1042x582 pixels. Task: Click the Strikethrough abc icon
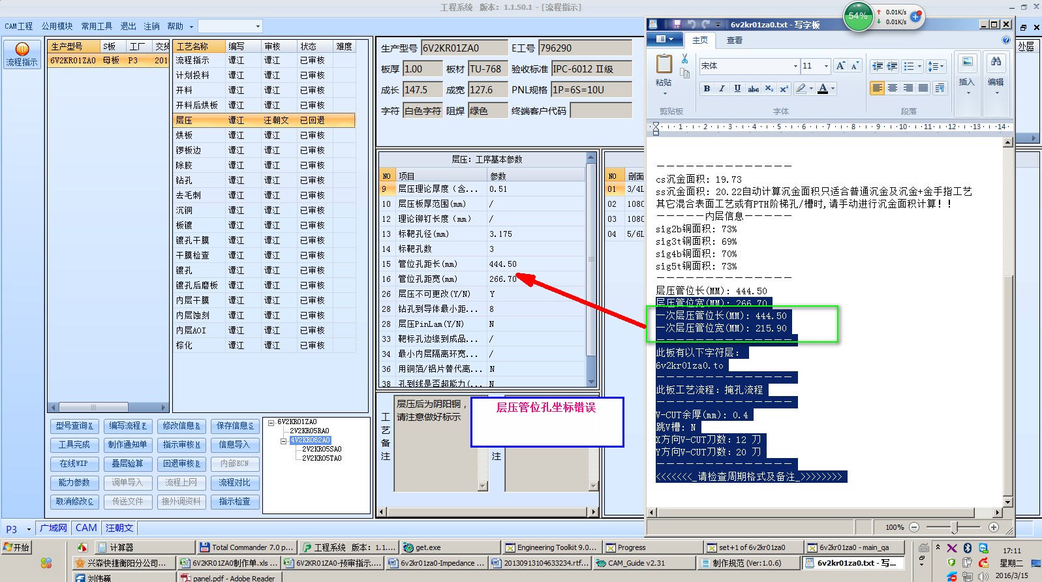[753, 89]
